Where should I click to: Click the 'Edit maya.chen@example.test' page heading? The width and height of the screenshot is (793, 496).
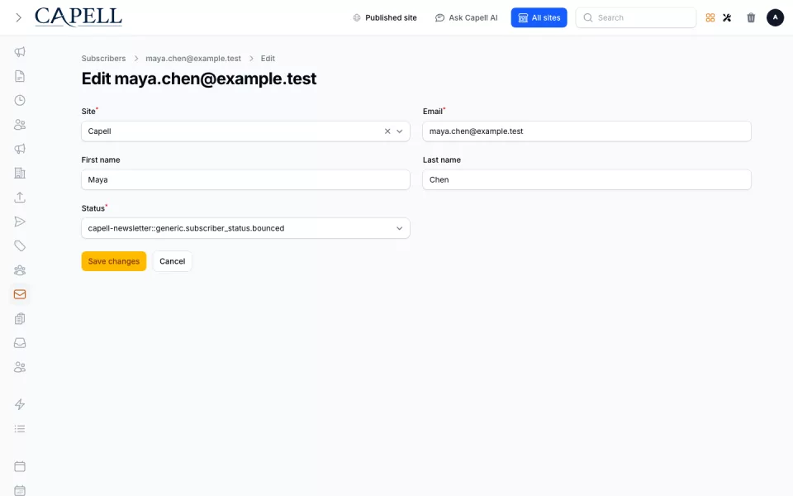pyautogui.click(x=199, y=79)
